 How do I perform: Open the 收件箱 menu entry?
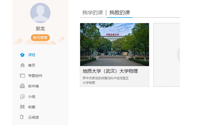tap(33, 86)
